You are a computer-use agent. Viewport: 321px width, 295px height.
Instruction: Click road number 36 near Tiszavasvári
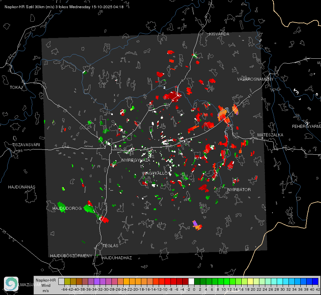coord(20,151)
